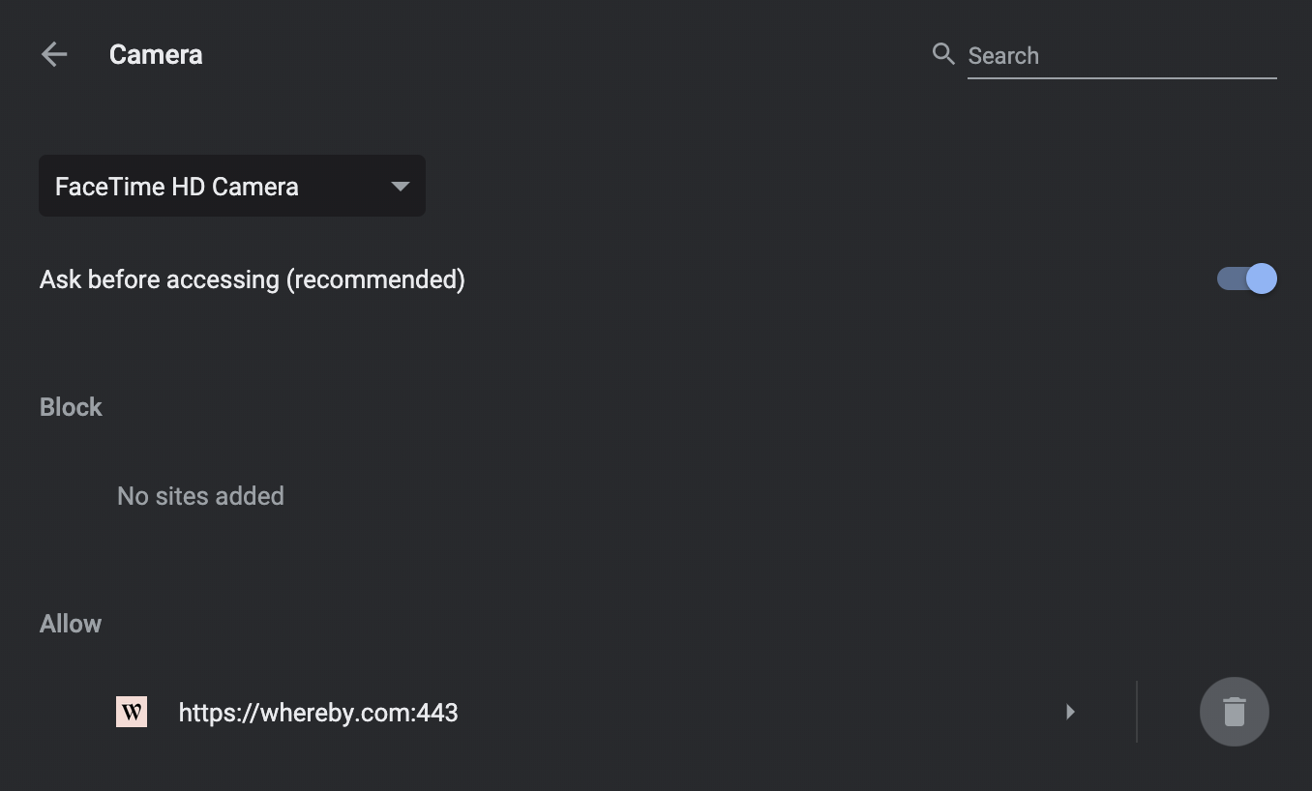This screenshot has height=791, width=1312.
Task: Click the Whereby favicon in the Allow list
Action: 132,713
